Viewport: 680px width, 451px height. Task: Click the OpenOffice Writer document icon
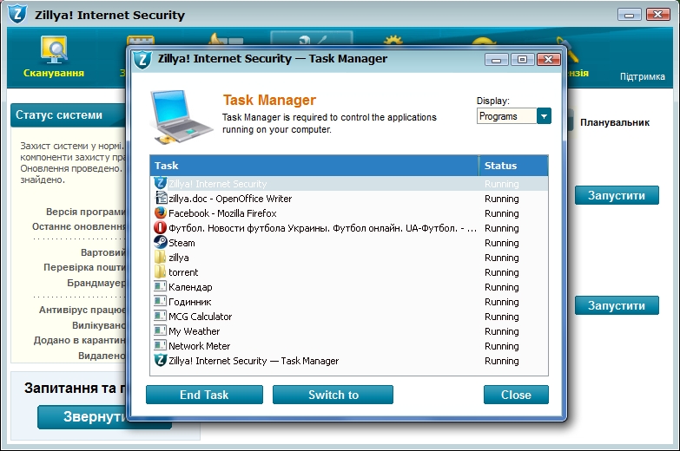click(x=160, y=199)
